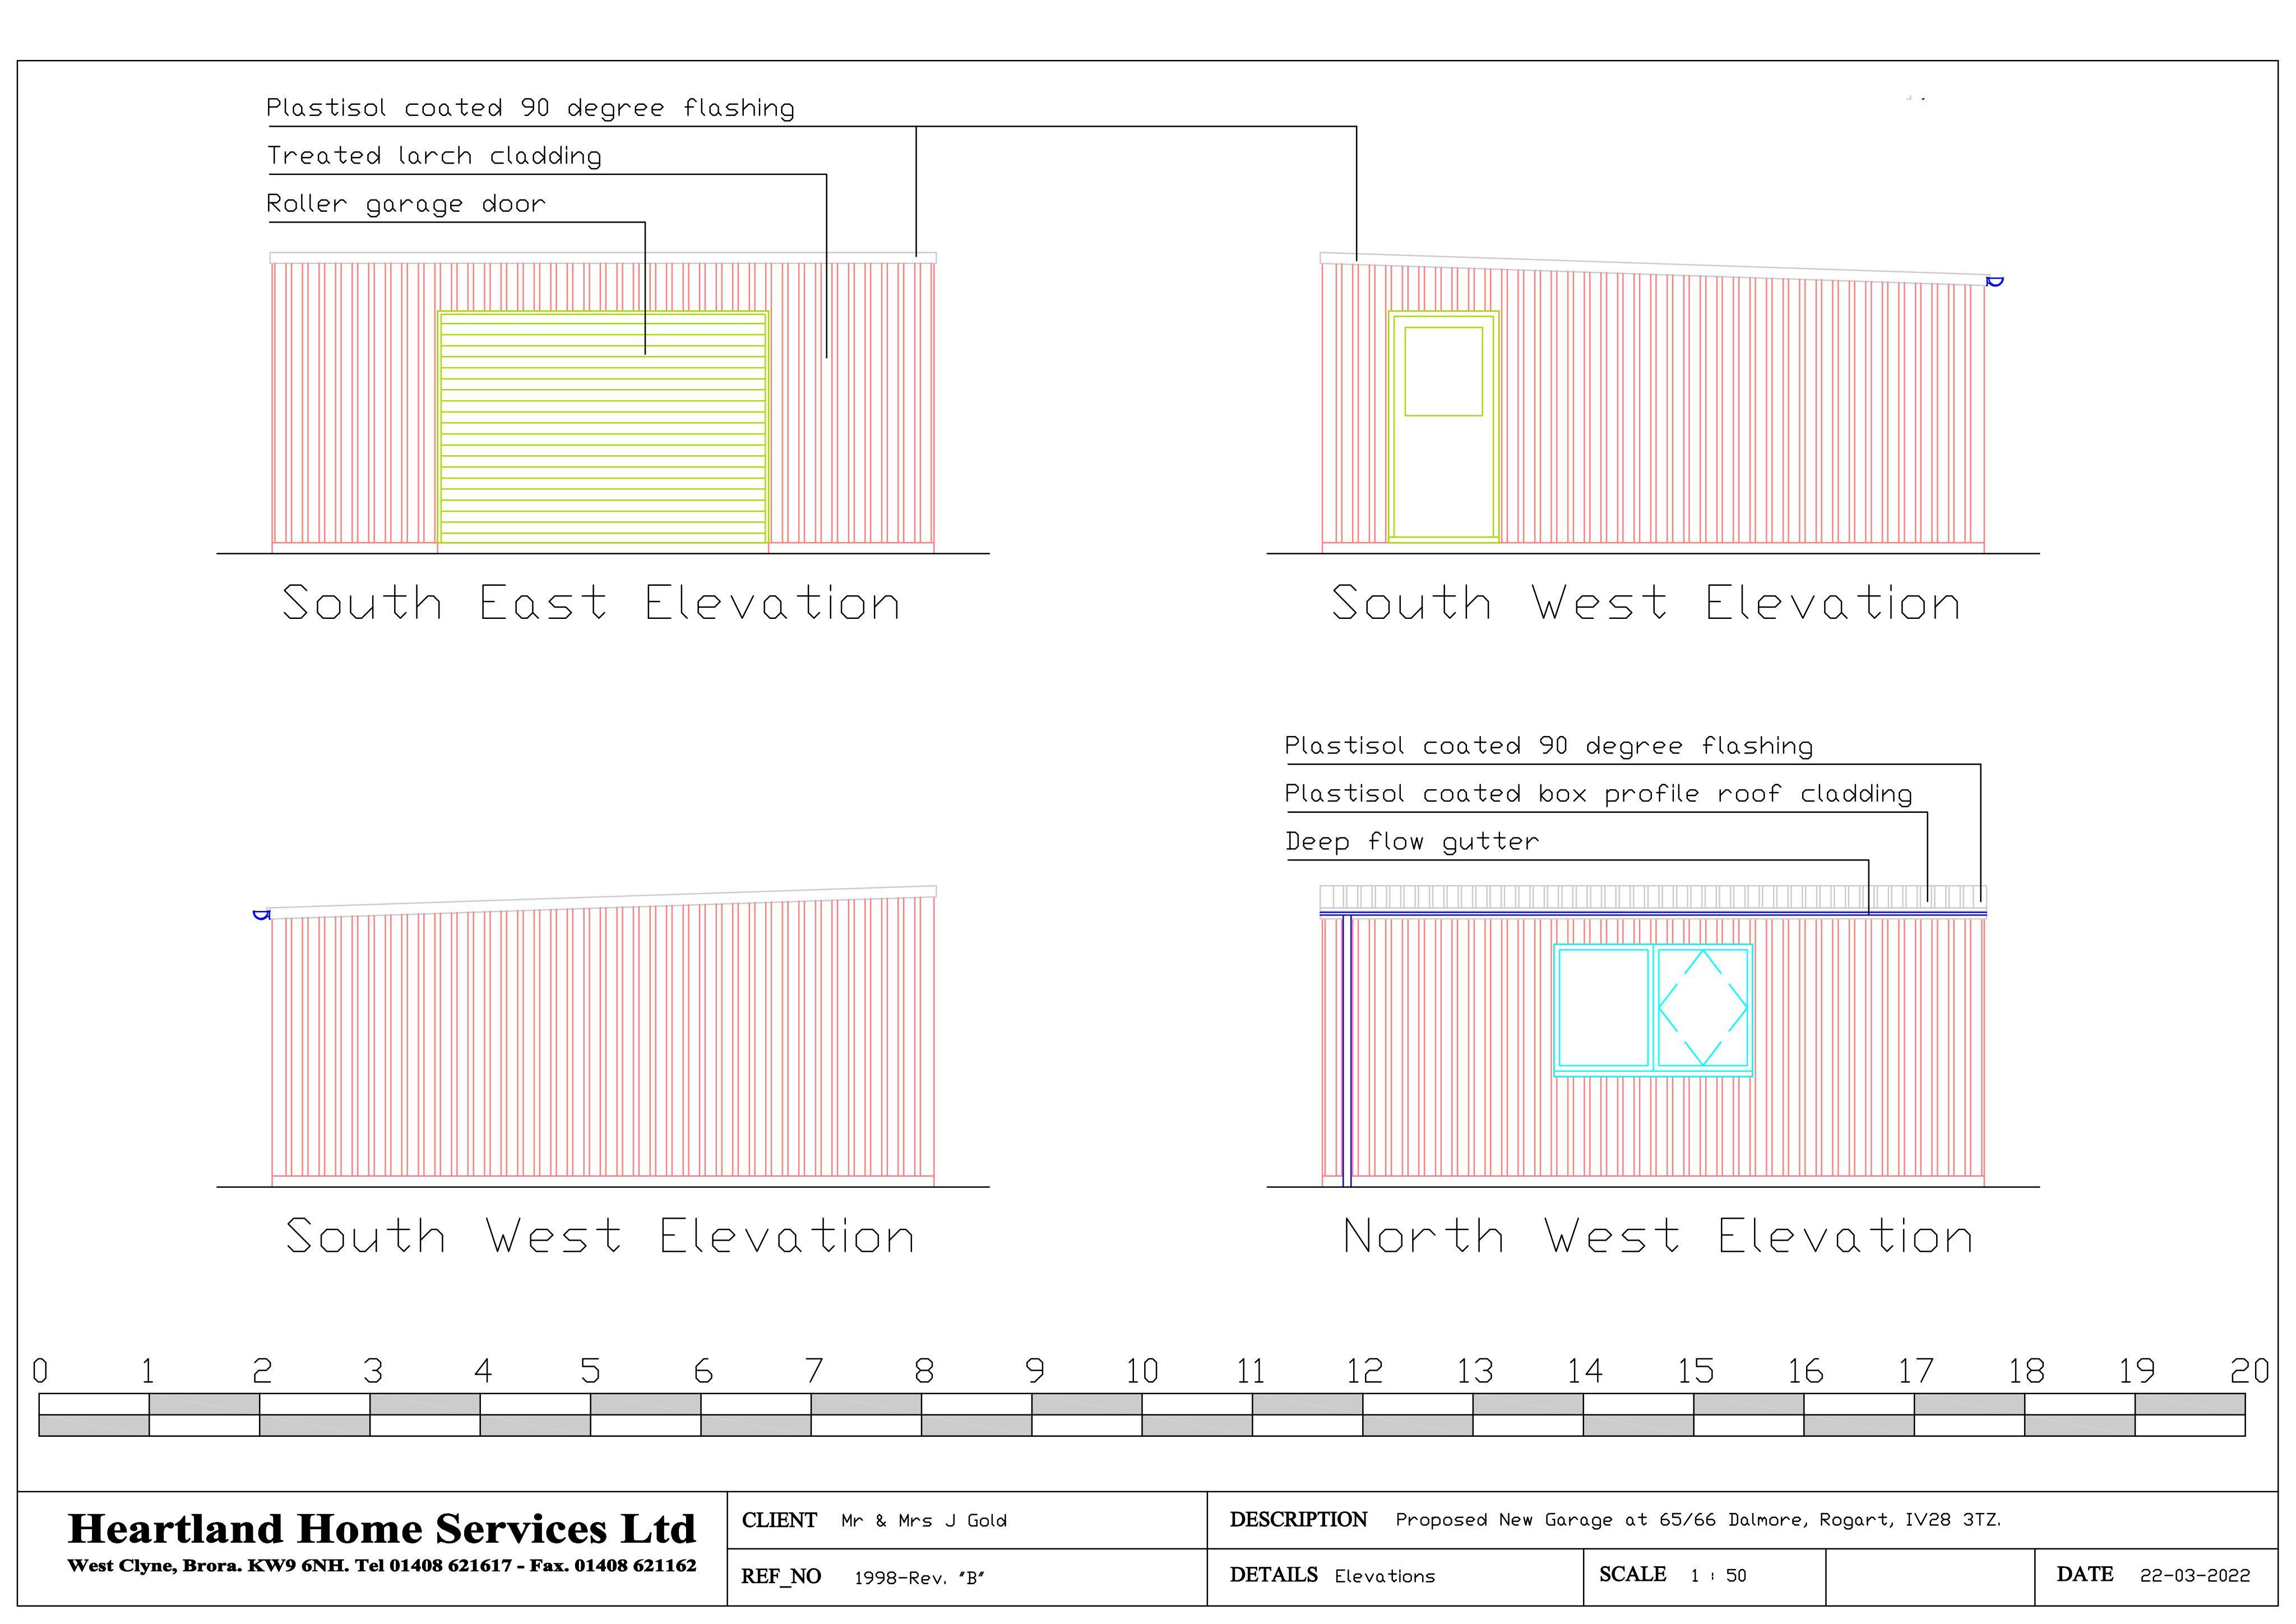Viewport: 2296px width, 1624px height.
Task: Click the blue downpipe on North West elevation
Action: [x=1346, y=1050]
